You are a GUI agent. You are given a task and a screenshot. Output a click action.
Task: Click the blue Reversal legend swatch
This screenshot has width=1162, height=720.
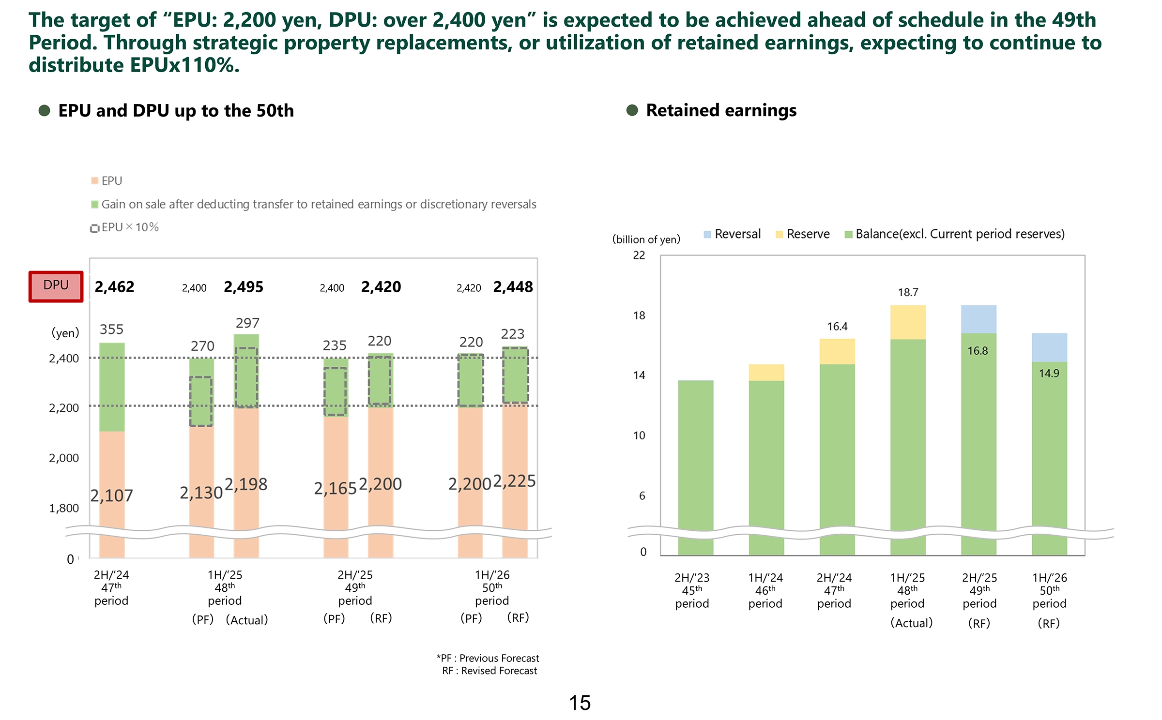point(707,234)
